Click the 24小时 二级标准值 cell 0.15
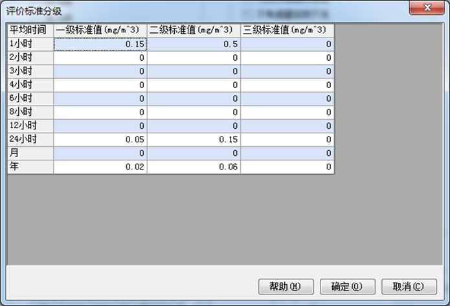 click(x=194, y=139)
